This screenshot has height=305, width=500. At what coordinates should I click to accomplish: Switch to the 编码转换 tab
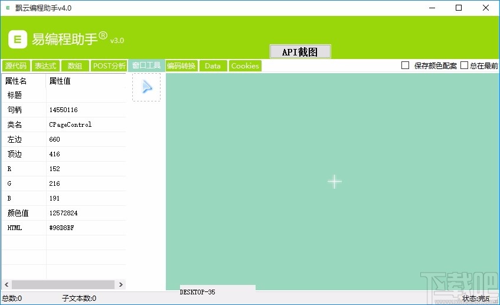[181, 65]
